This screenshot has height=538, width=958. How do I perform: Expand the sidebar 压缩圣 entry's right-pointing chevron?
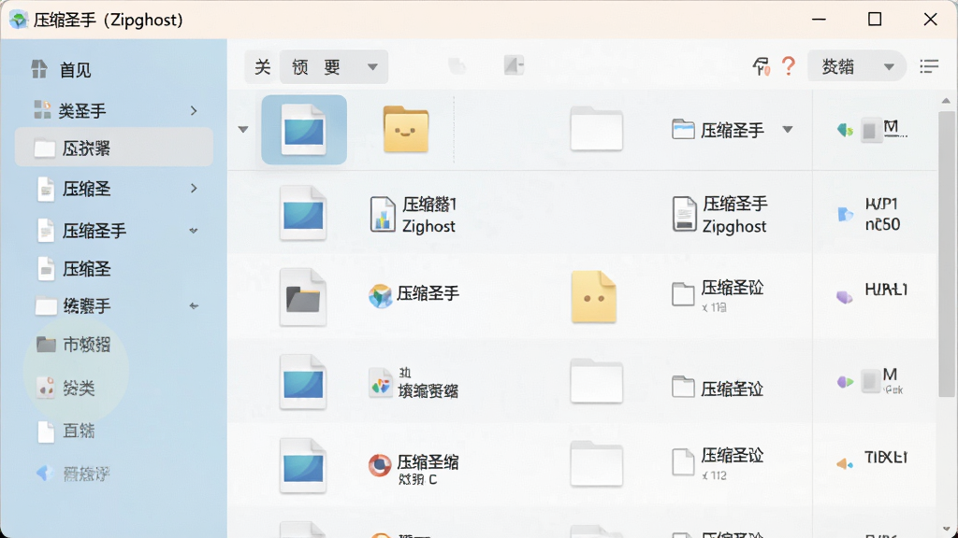pos(194,189)
